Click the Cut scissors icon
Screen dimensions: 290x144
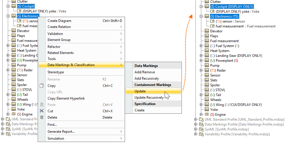pos(42,111)
